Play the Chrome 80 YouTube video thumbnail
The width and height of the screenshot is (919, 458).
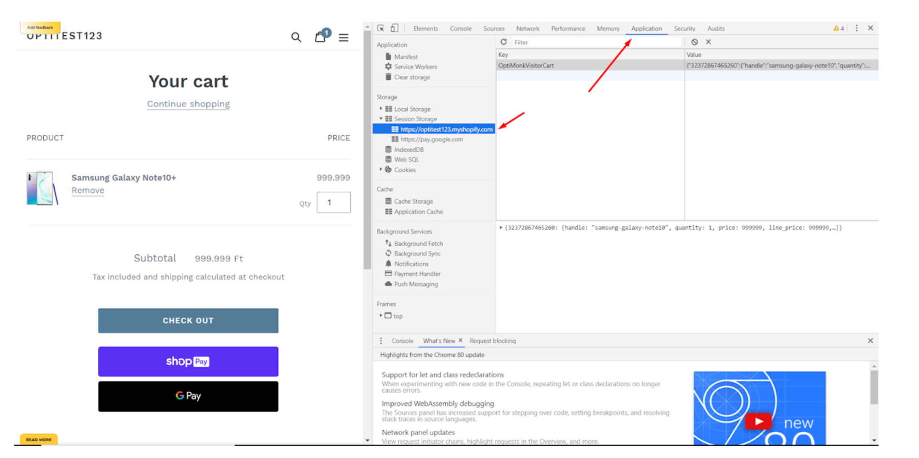759,421
